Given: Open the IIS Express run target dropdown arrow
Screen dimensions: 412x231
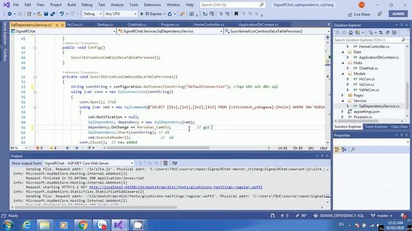Looking at the screenshot, I should click(164, 14).
